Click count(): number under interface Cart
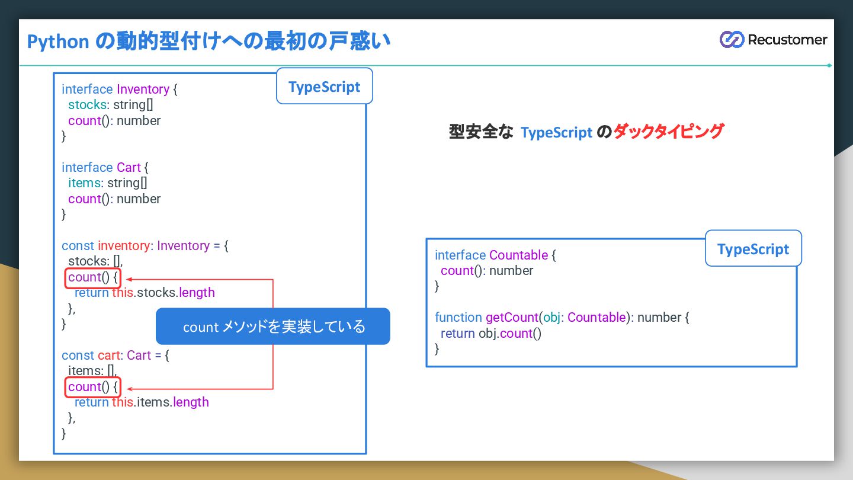 (114, 199)
